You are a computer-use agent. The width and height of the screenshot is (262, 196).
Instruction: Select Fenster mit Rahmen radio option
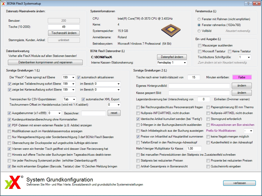point(199,19)
